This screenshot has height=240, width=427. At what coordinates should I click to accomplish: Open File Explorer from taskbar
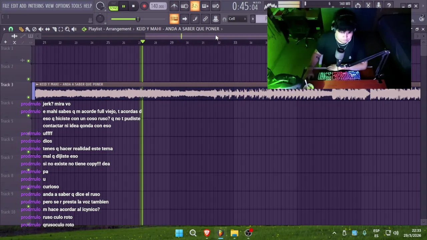pos(234,233)
